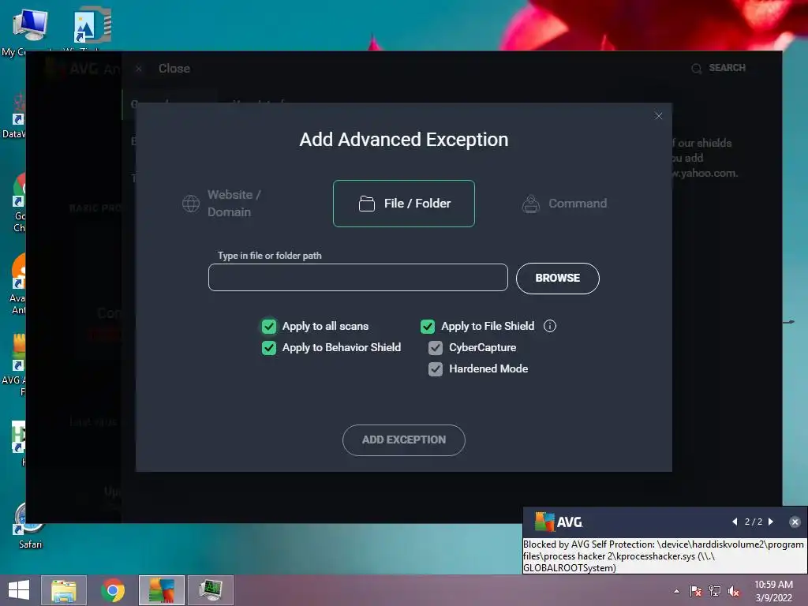The width and height of the screenshot is (808, 606).
Task: Open the Windows Start menu
Action: tap(19, 590)
